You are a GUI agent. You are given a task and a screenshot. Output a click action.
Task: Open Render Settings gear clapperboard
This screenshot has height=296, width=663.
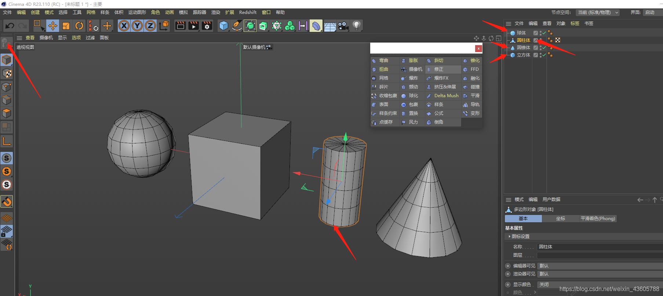207,26
